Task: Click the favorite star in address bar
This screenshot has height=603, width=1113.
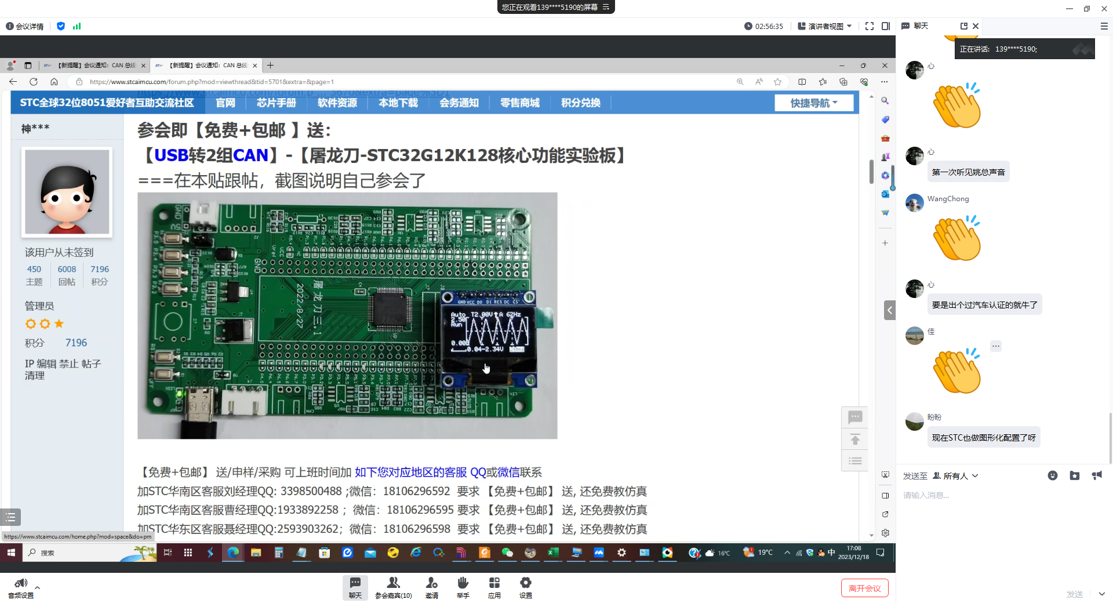Action: tap(778, 82)
